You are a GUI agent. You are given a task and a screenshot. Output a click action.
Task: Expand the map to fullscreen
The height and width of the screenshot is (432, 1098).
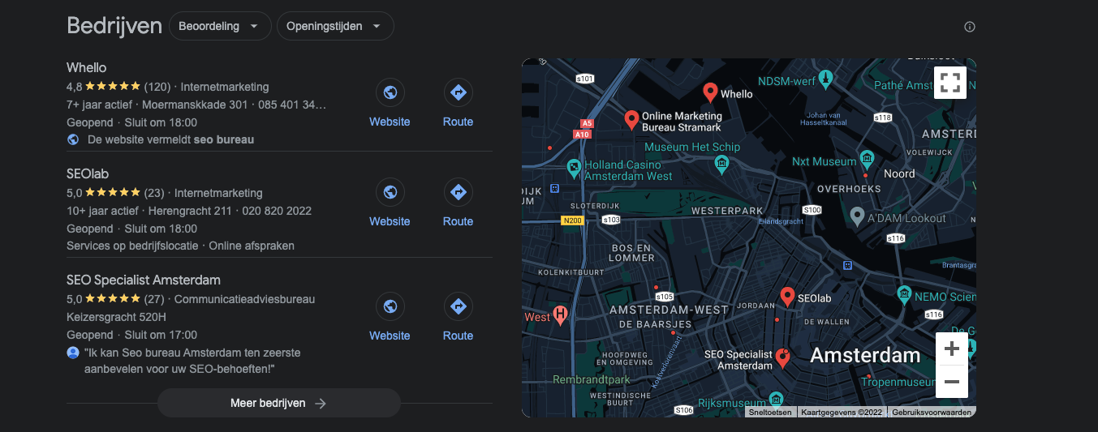(950, 82)
